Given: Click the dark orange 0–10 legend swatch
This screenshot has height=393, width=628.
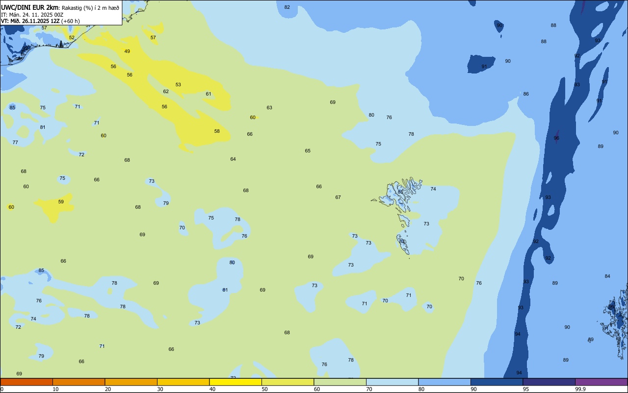Looking at the screenshot, I should tap(26, 382).
